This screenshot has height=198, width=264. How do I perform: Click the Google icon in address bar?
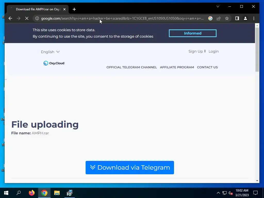pos(210,18)
